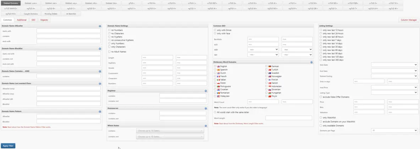The height and width of the screenshot is (149, 420).
Task: Enable the no Numbers checkbox
Action: coord(109,30)
